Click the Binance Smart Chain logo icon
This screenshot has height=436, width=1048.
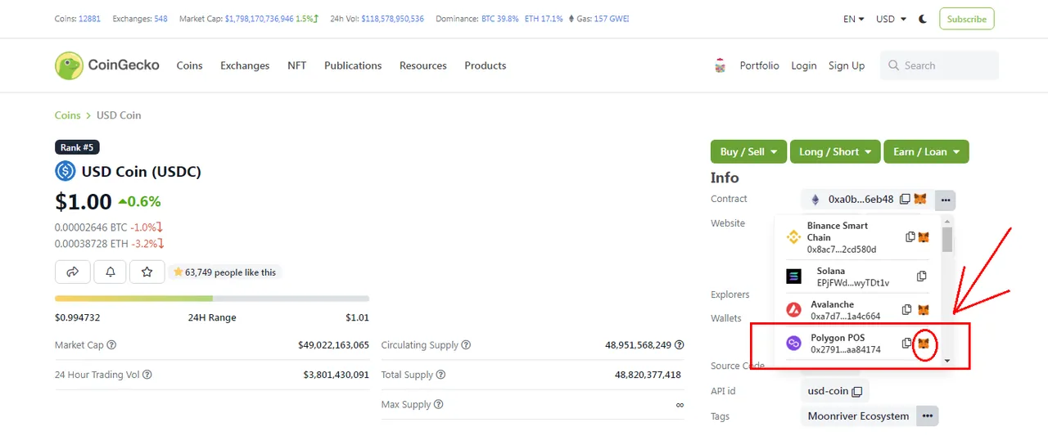click(793, 237)
